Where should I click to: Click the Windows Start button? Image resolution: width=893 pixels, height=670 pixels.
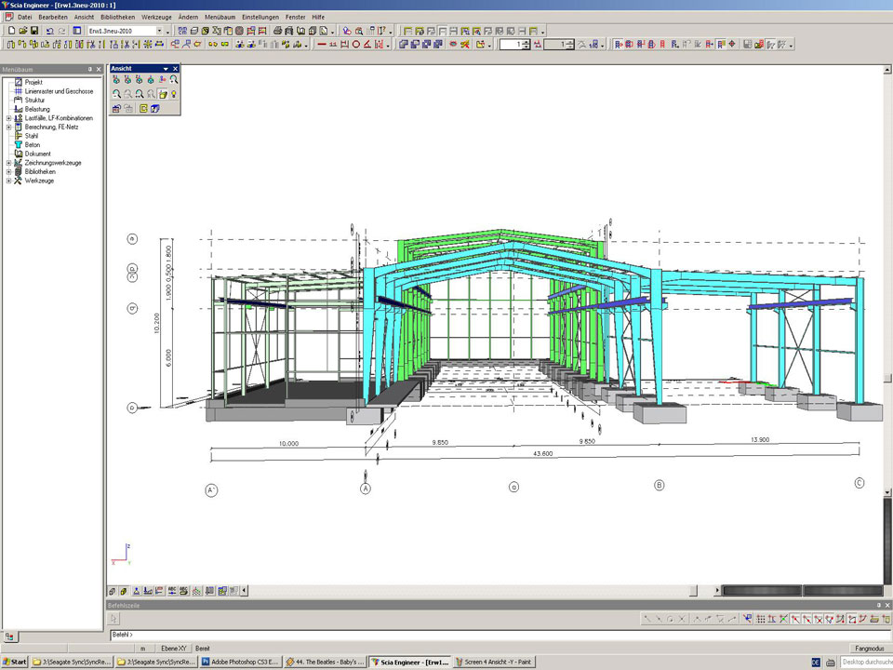(x=15, y=662)
